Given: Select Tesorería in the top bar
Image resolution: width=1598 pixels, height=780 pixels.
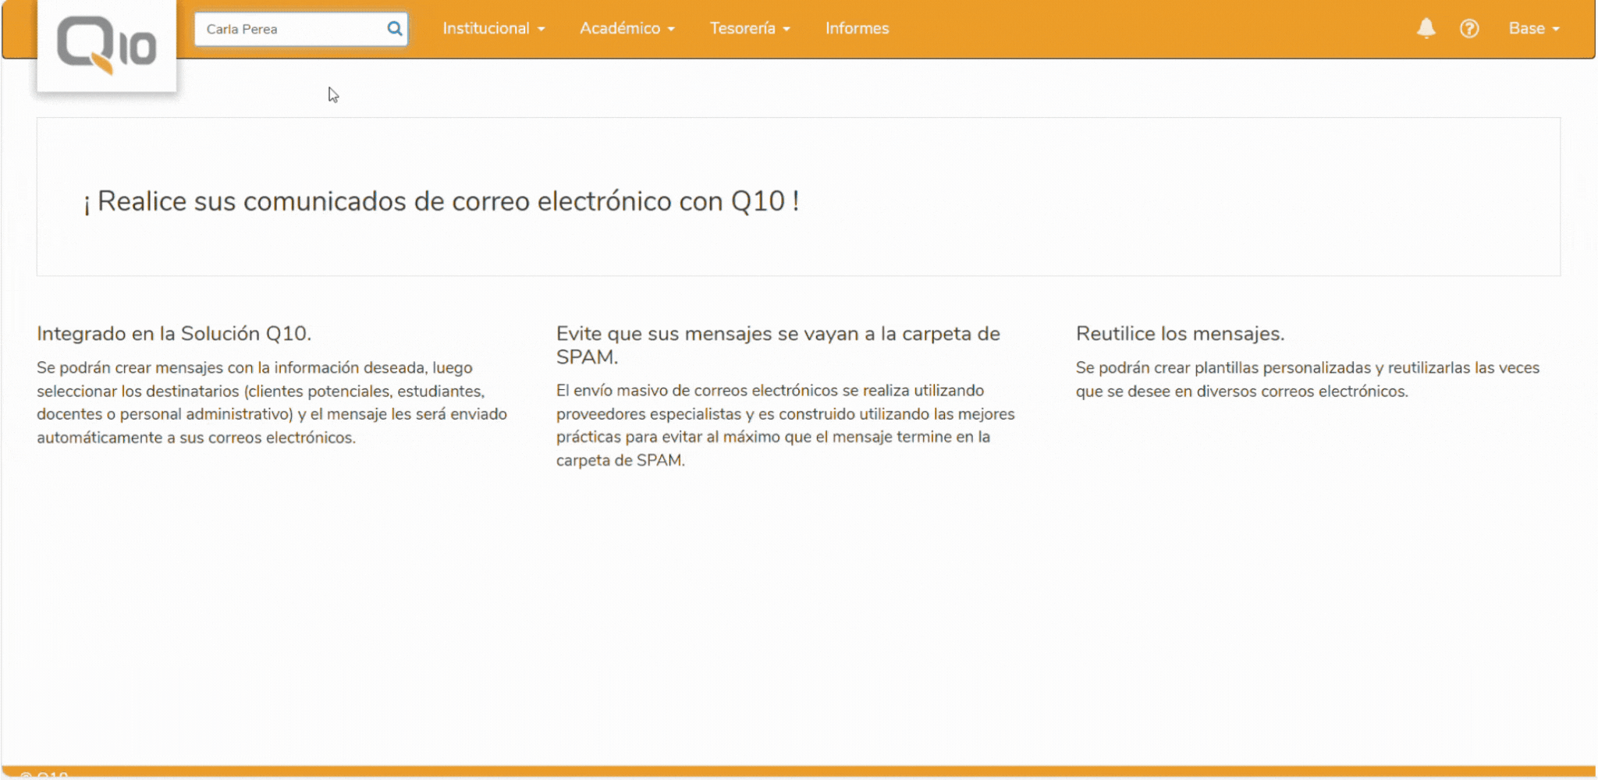Looking at the screenshot, I should pos(743,28).
